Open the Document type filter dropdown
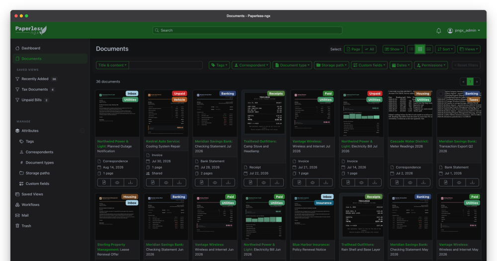Image resolution: width=497 pixels, height=261 pixels. 292,65
